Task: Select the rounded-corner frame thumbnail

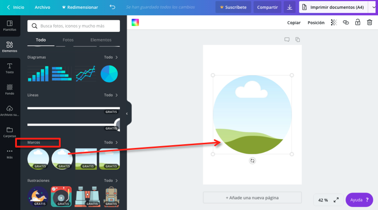Action: pos(110,159)
